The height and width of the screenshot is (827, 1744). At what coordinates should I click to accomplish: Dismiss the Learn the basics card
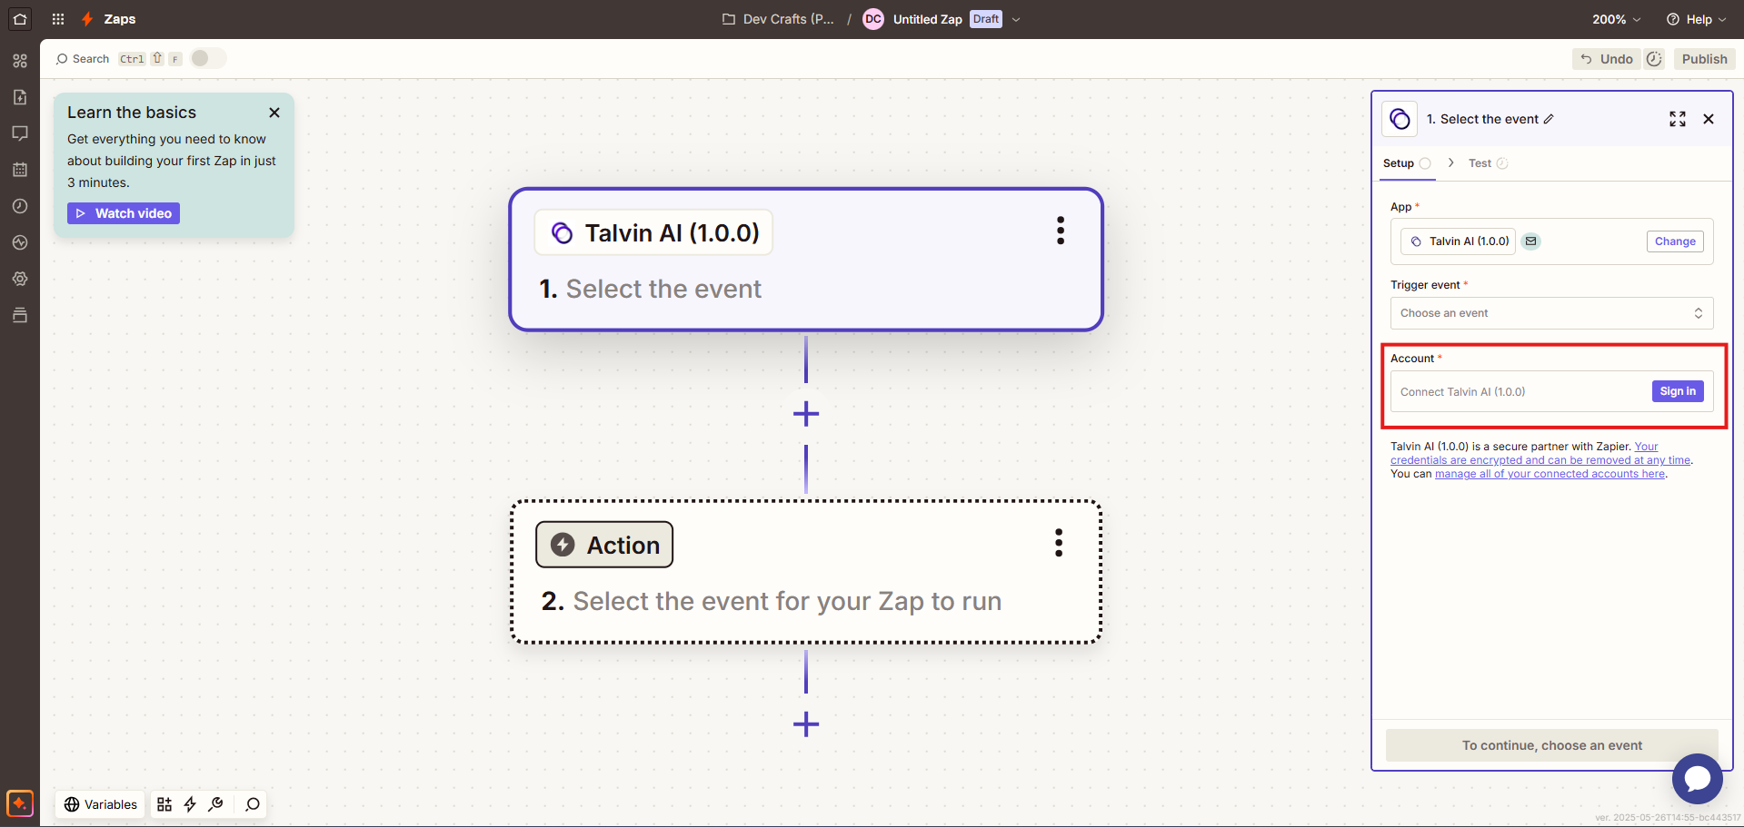coord(274,113)
